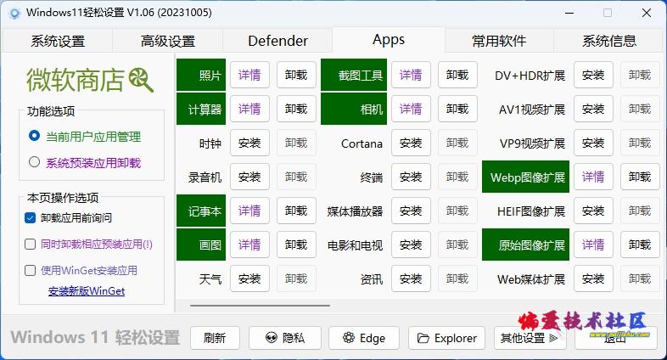667x360 pixels.
Task: View 详情 for Webp图像扩展
Action: (593, 177)
